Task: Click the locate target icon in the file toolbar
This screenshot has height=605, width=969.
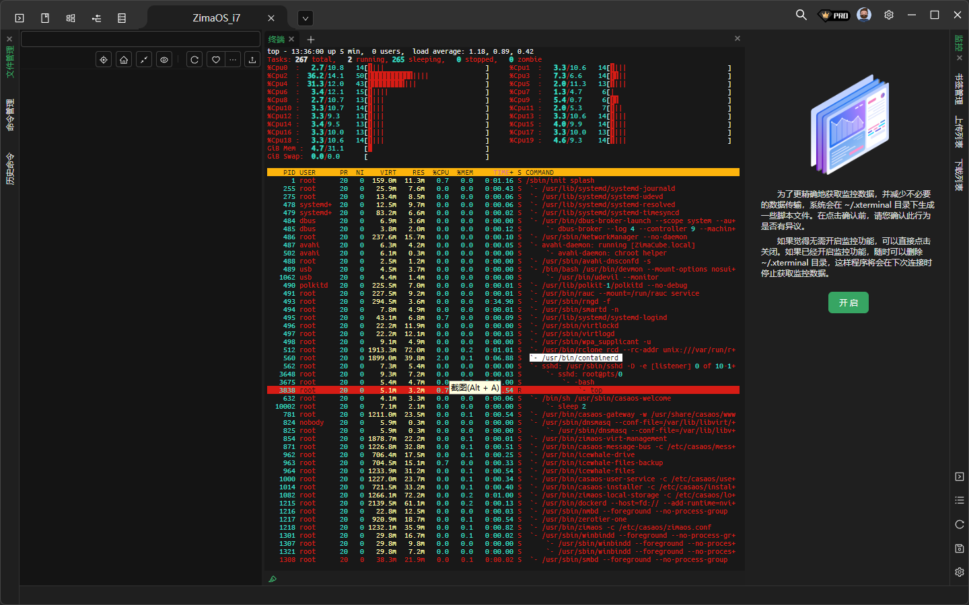Action: [104, 60]
